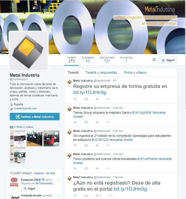Image resolution: width=186 pixels, height=199 pixels.
Task: Follow Metal Industria with the Seguir button
Action: tap(168, 60)
